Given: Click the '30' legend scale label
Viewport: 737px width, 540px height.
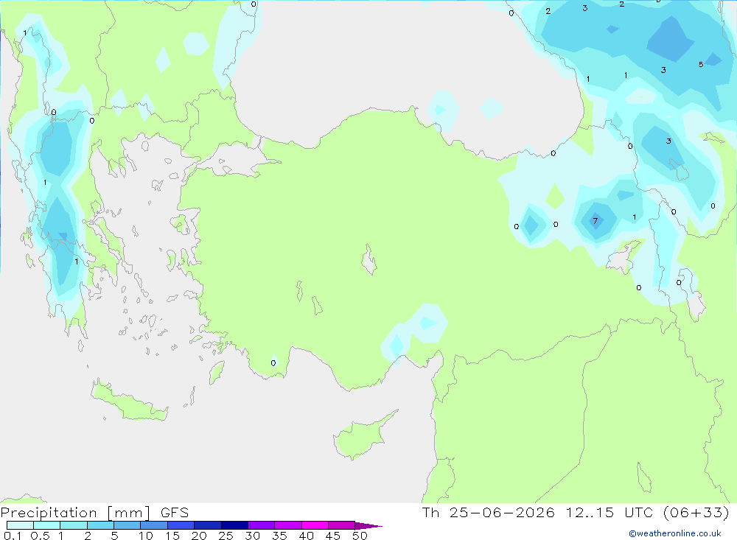Looking at the screenshot, I should (x=253, y=536).
